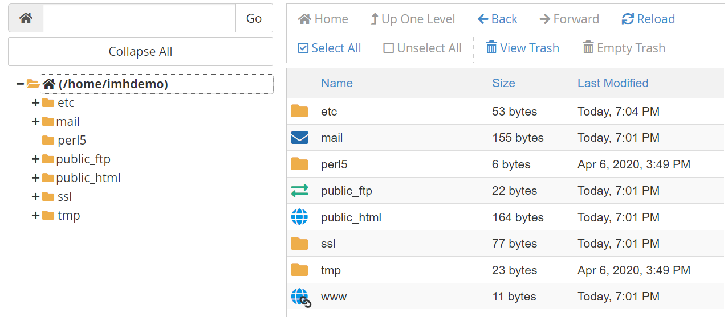
Task: Expand the public_ftp tree node
Action: 35,159
